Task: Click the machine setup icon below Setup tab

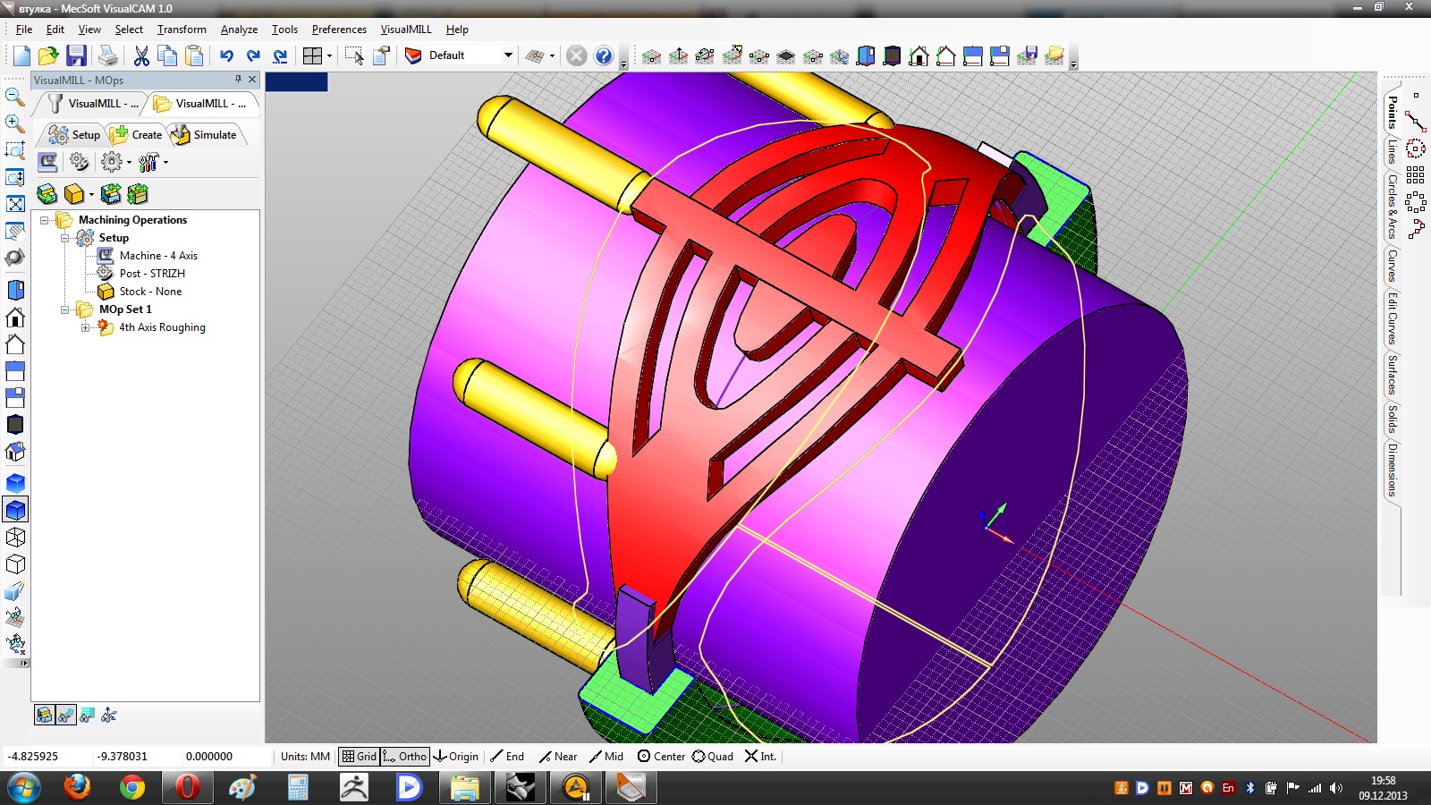Action: click(47, 162)
